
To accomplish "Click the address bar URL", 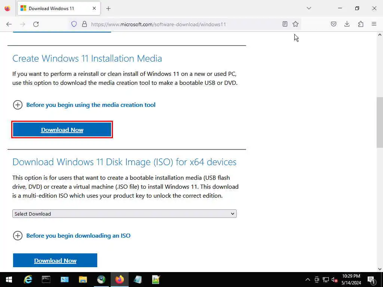I will point(159,24).
